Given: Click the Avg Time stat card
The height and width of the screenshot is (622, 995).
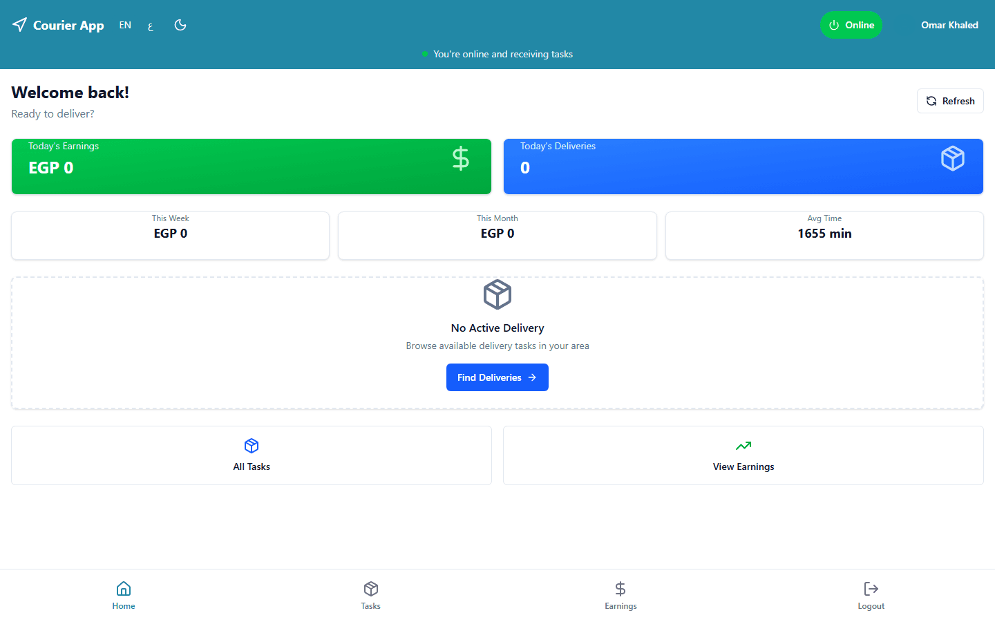Looking at the screenshot, I should click(824, 236).
